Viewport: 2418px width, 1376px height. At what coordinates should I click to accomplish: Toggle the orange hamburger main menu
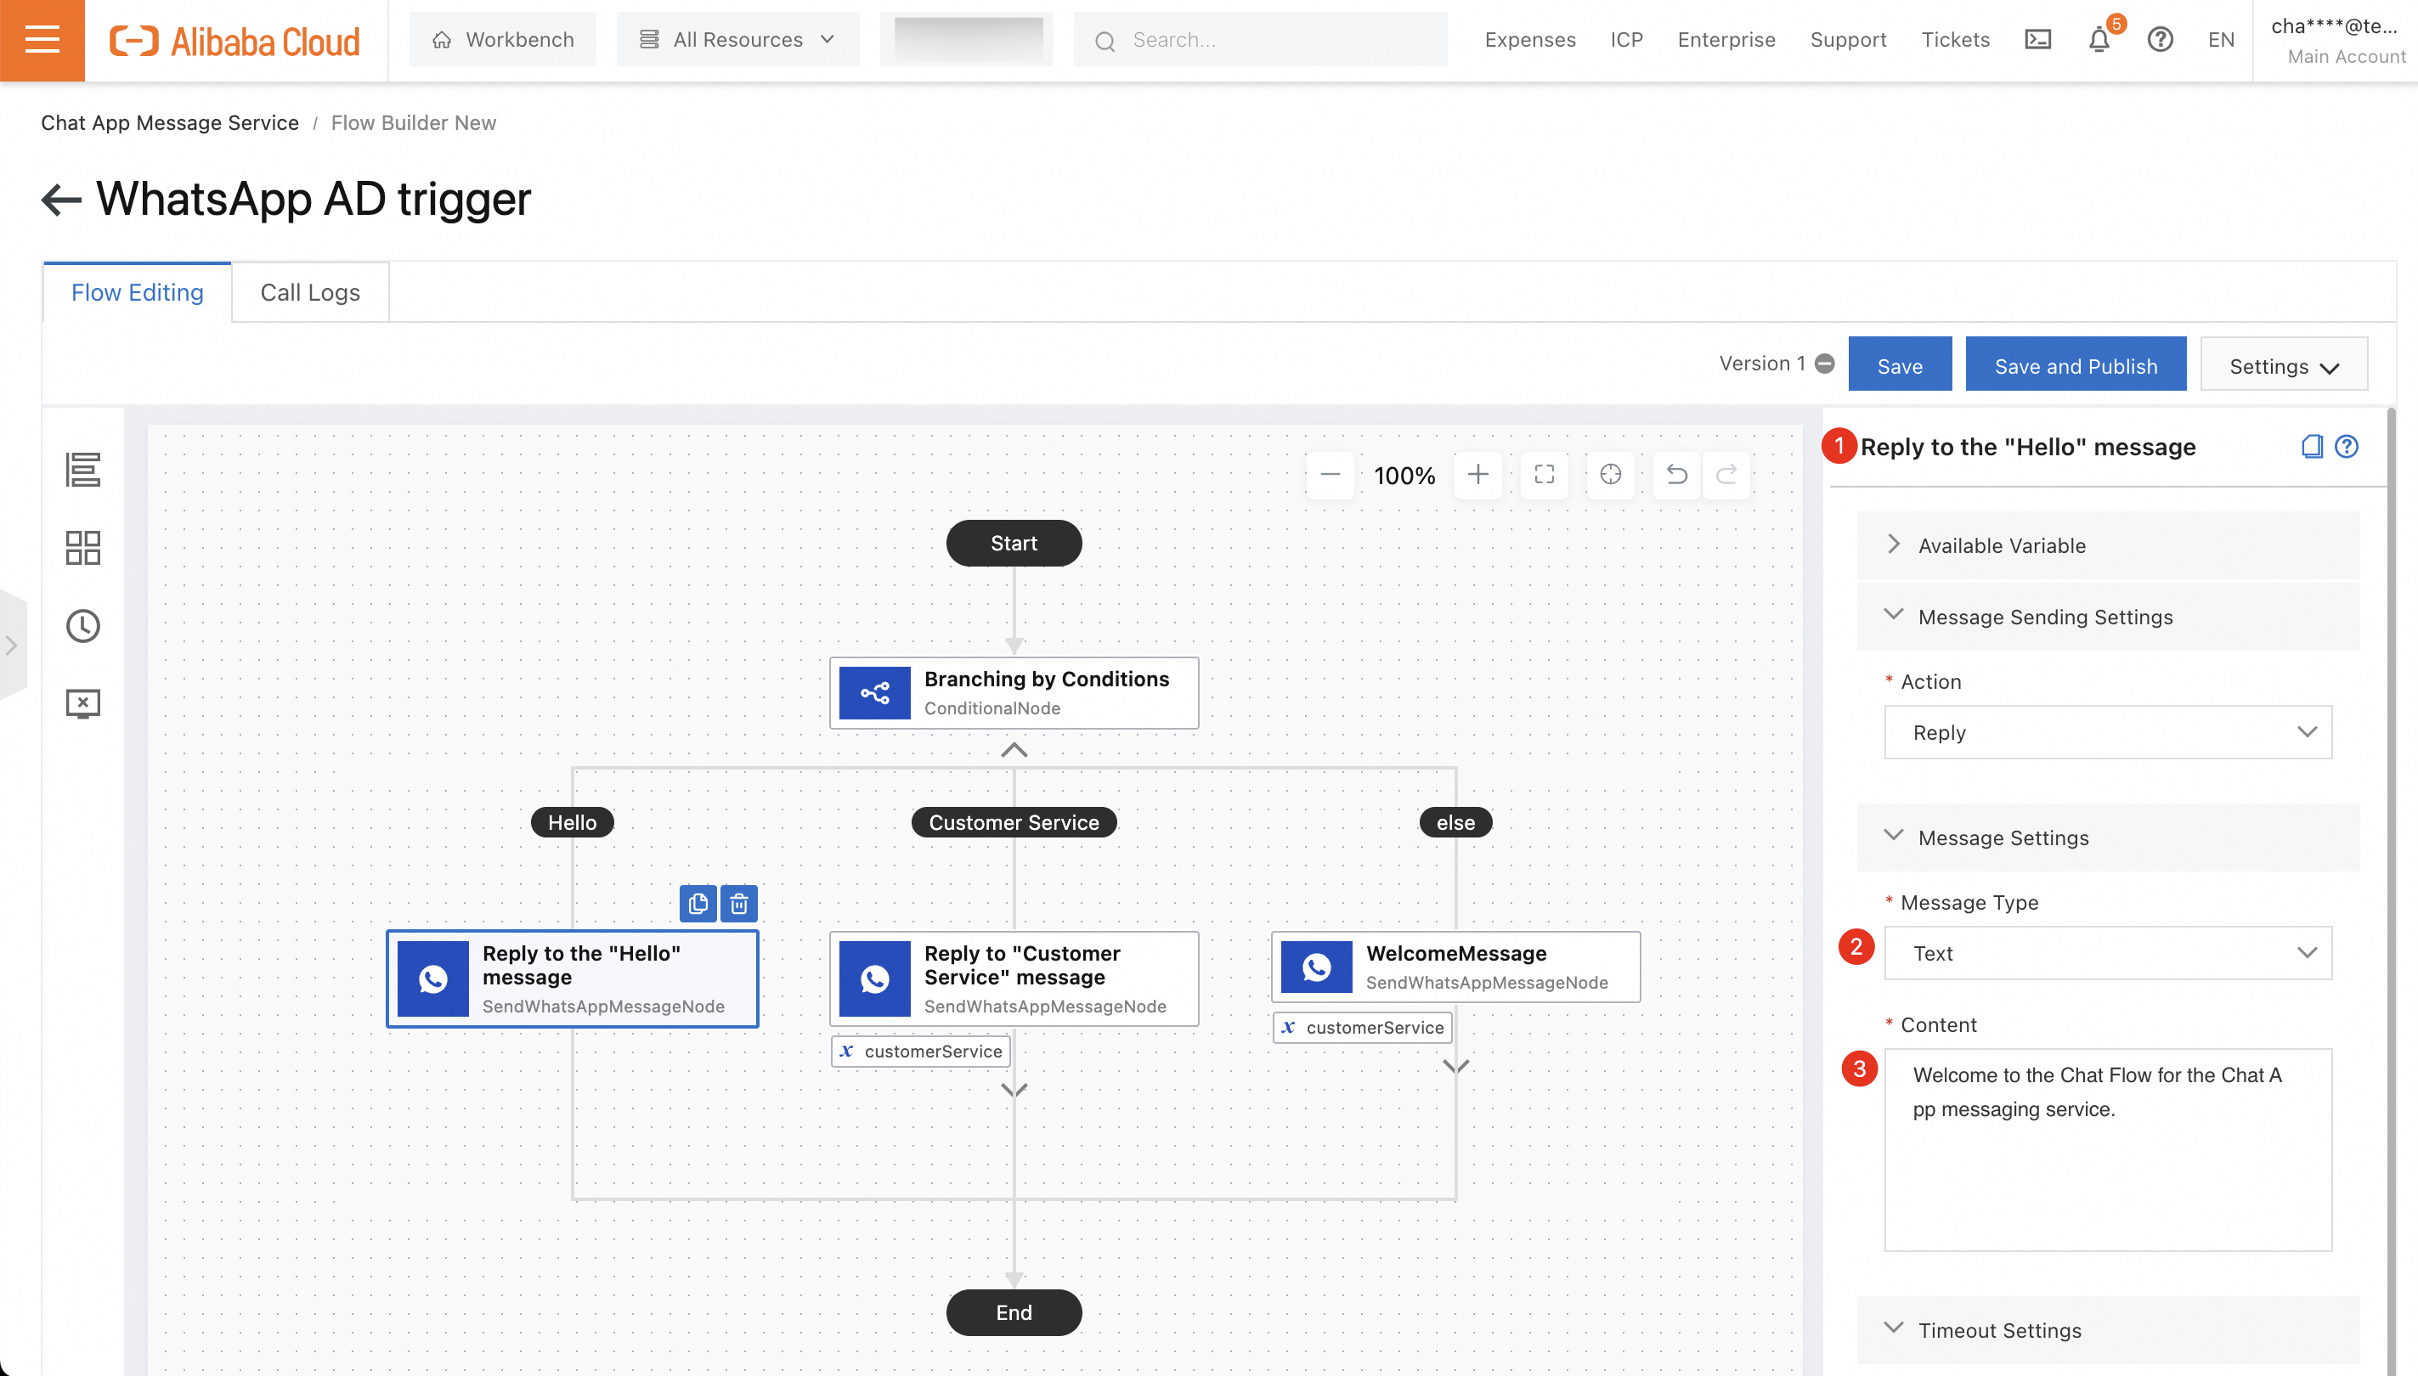point(42,40)
